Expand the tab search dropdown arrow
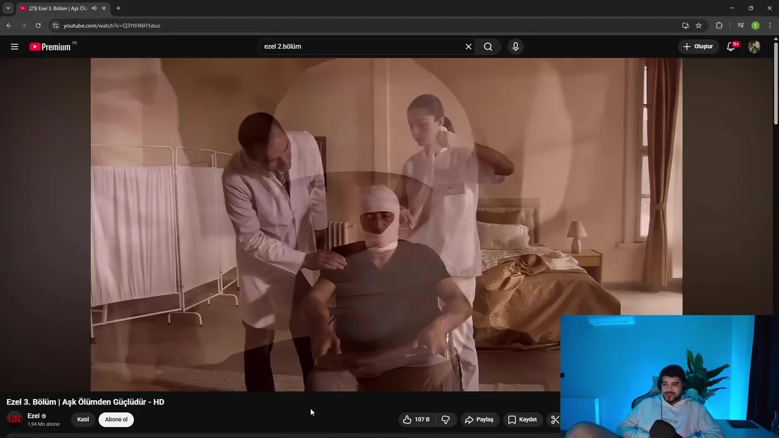Screen dimensions: 779x438 tap(8, 9)
